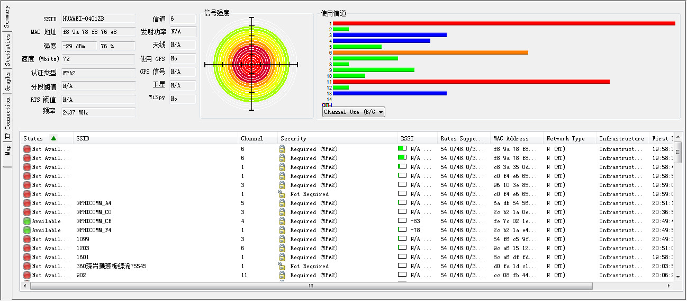Click the green status icon for @PHICOMM_F4
The image size is (687, 301).
point(27,230)
